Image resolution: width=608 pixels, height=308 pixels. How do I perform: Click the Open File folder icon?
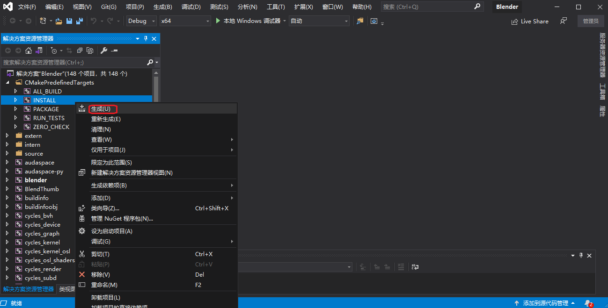[x=59, y=21]
